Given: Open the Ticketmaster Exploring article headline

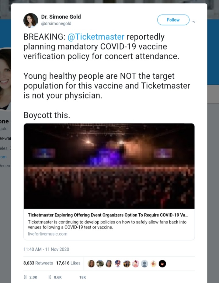Looking at the screenshot, I should coord(108,215).
